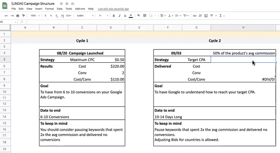The width and height of the screenshot is (280, 153).
Task: Click the 'Last edit was seconds ago' link
Action: (x=113, y=9)
